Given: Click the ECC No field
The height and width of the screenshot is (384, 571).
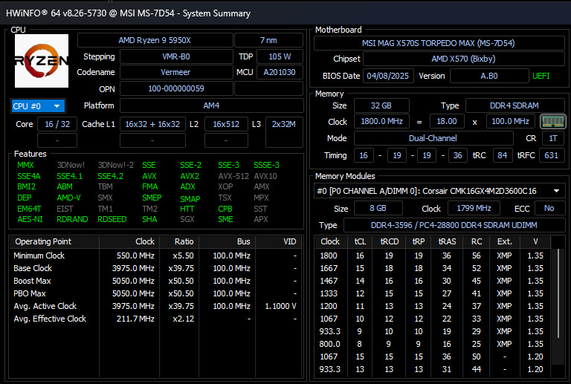Looking at the screenshot, I should (x=549, y=209).
